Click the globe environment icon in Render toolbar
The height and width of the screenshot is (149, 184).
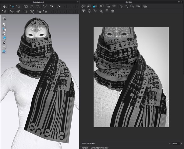point(89,11)
